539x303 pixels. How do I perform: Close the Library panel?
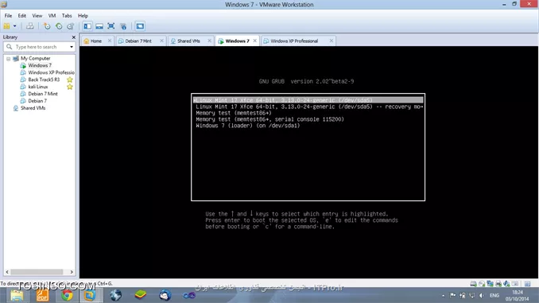click(x=74, y=37)
